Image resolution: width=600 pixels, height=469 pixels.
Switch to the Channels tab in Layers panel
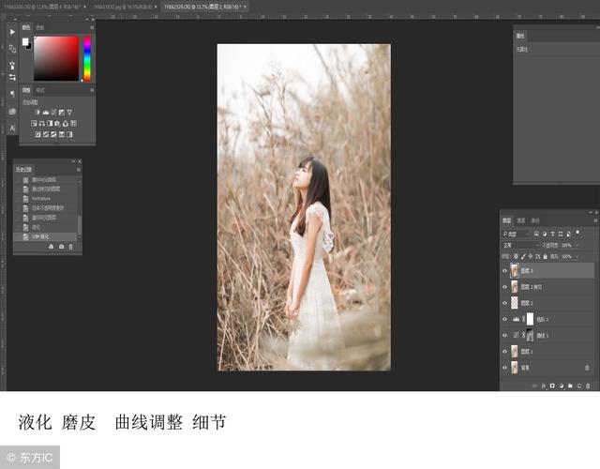[x=521, y=220]
